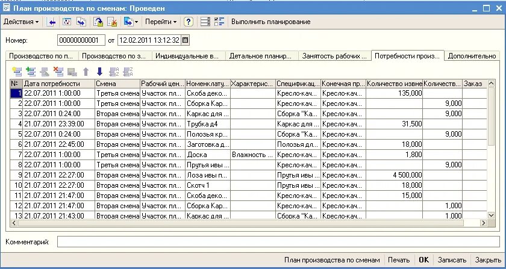This screenshot has height=269, width=506.
Task: Click the Смена column header
Action: [118, 84]
